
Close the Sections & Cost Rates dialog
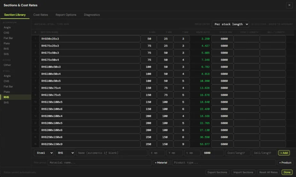coord(289,5)
